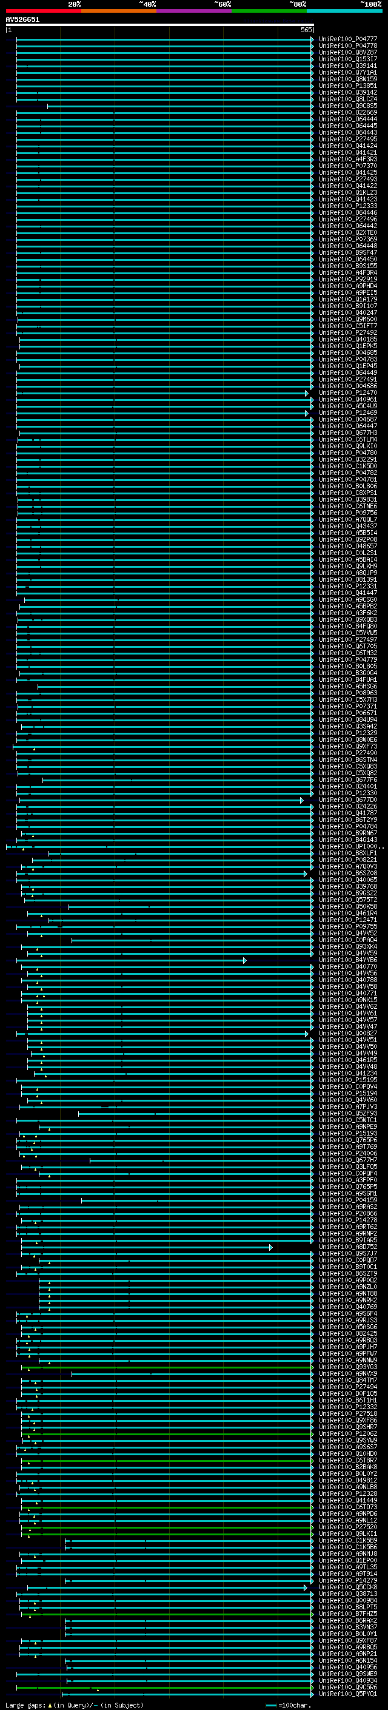Select hit label UniRef100_P15195

(x=348, y=1080)
